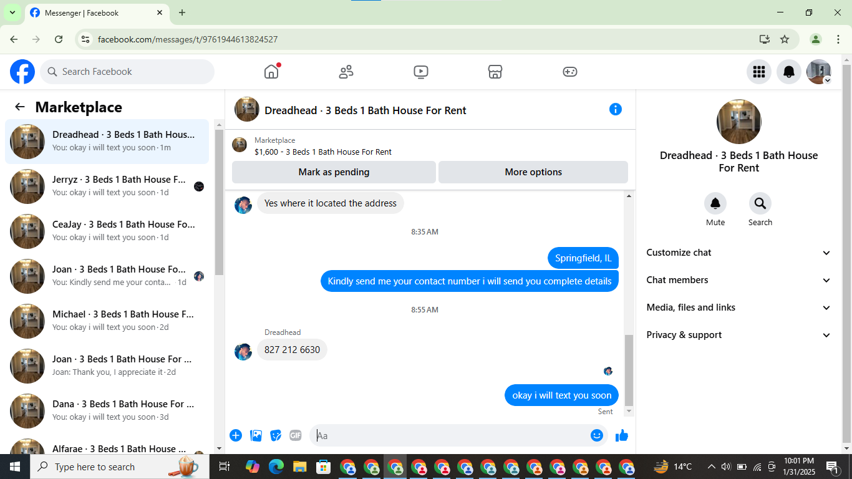The image size is (852, 479).
Task: Open Joan's conversation previewing "Kindly send me your conta..."
Action: tap(107, 276)
